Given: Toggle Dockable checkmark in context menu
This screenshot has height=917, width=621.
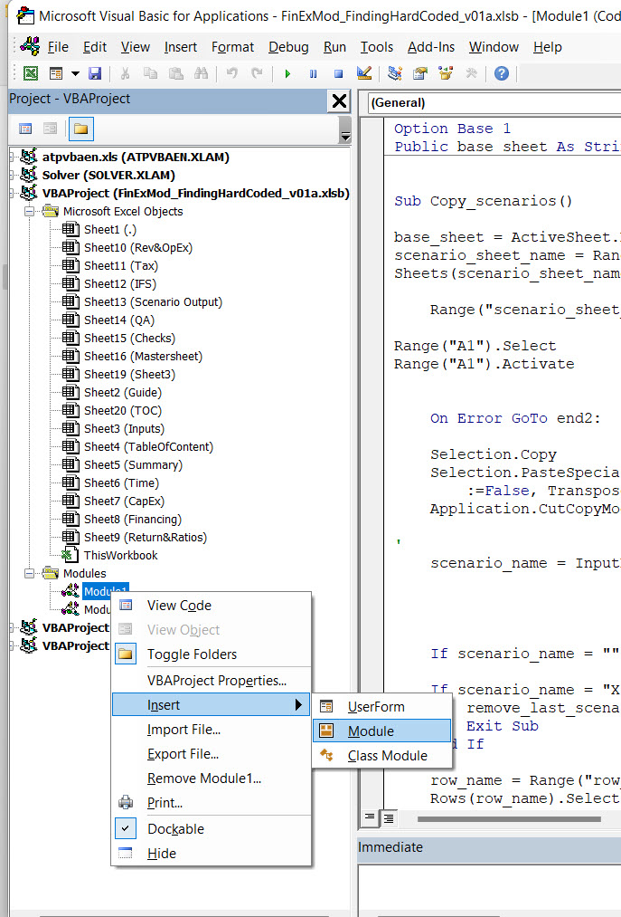Looking at the screenshot, I should point(211,829).
